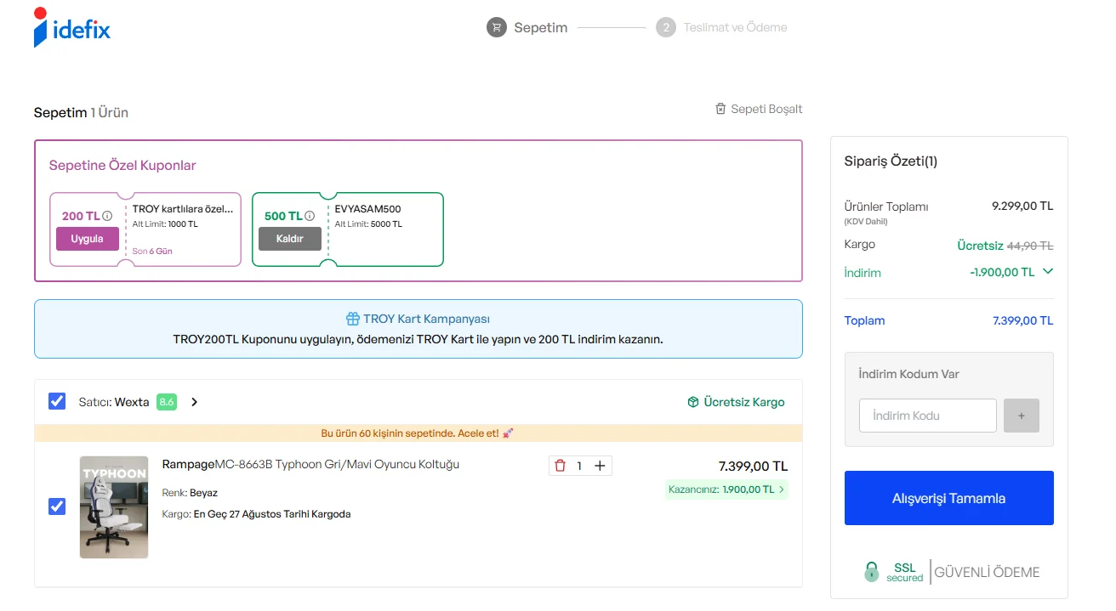Image resolution: width=1116 pixels, height=611 pixels.
Task: Click the struck-through 44,90 TL cargo price
Action: pos(1030,246)
